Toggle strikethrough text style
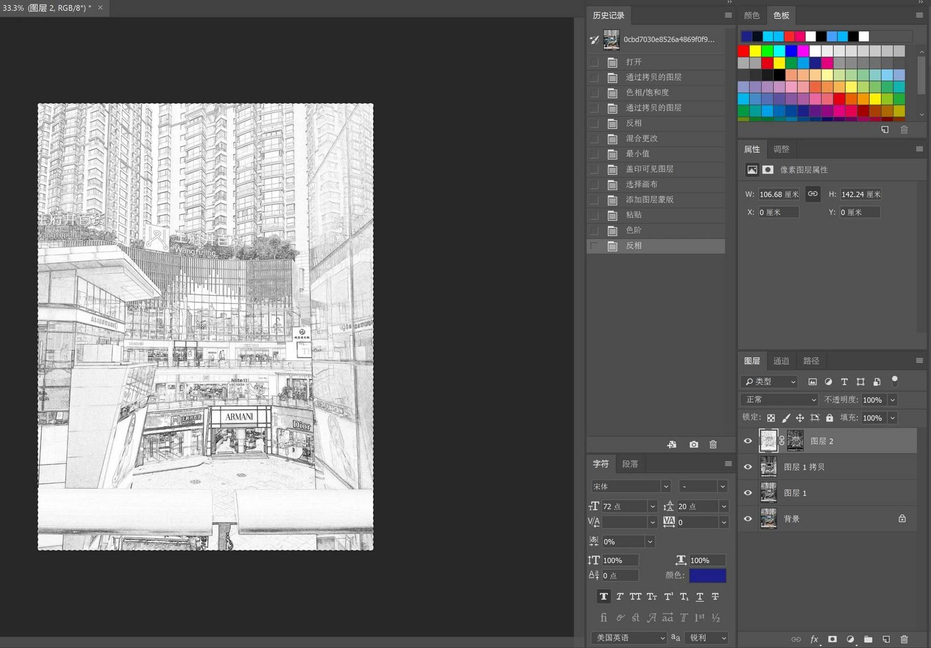Viewport: 931px width, 648px height. [x=715, y=596]
